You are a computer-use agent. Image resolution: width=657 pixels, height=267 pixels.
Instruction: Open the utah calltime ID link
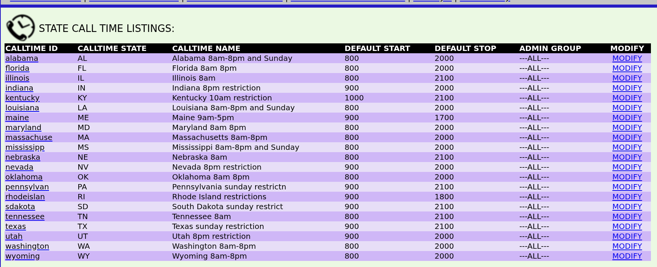14,236
